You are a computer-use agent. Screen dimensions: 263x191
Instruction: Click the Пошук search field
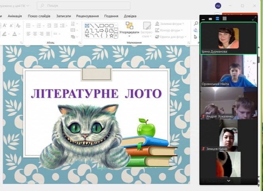(x=84, y=6)
